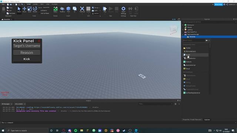237x133 pixels.
Task: Click the Lock tool icon
Action: (x=93, y=11)
